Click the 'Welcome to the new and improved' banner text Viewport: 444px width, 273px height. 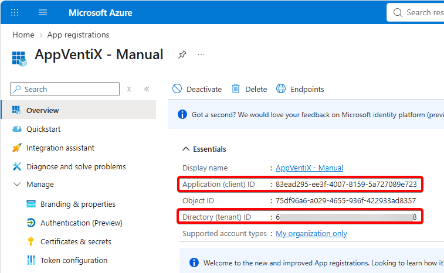[x=324, y=263]
